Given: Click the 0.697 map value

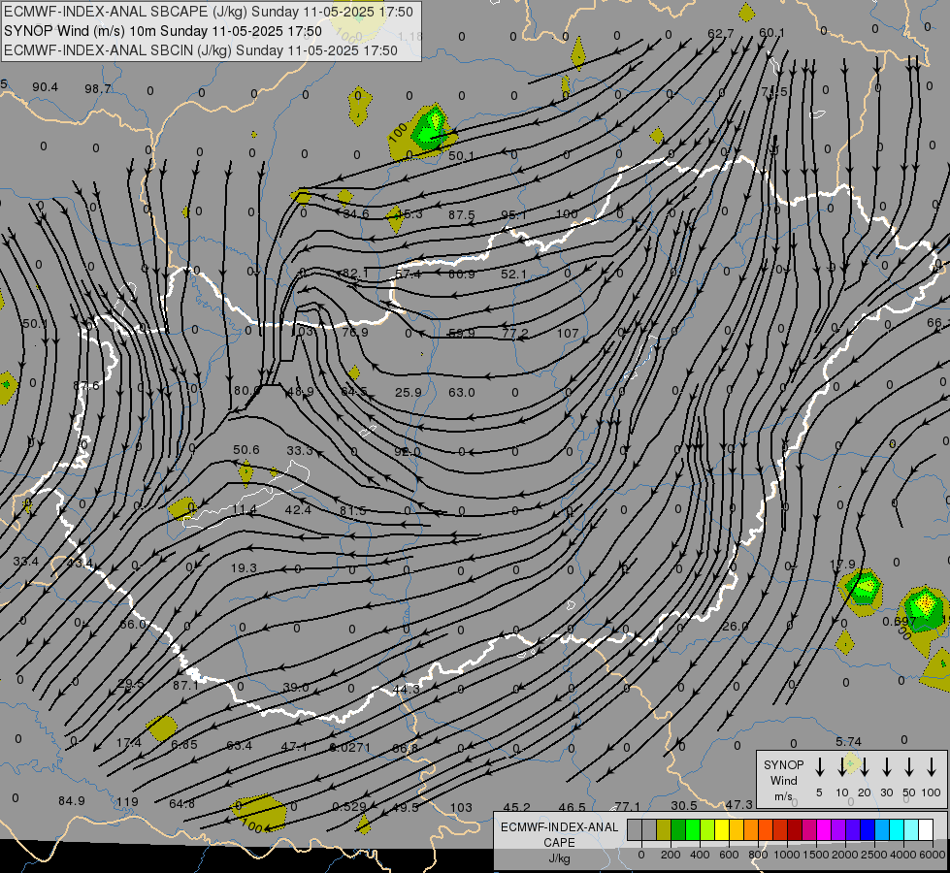Looking at the screenshot, I should point(900,622).
